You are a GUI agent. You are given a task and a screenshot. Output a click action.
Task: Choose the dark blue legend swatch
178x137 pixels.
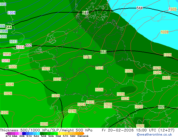pyautogui.click(x=24, y=133)
